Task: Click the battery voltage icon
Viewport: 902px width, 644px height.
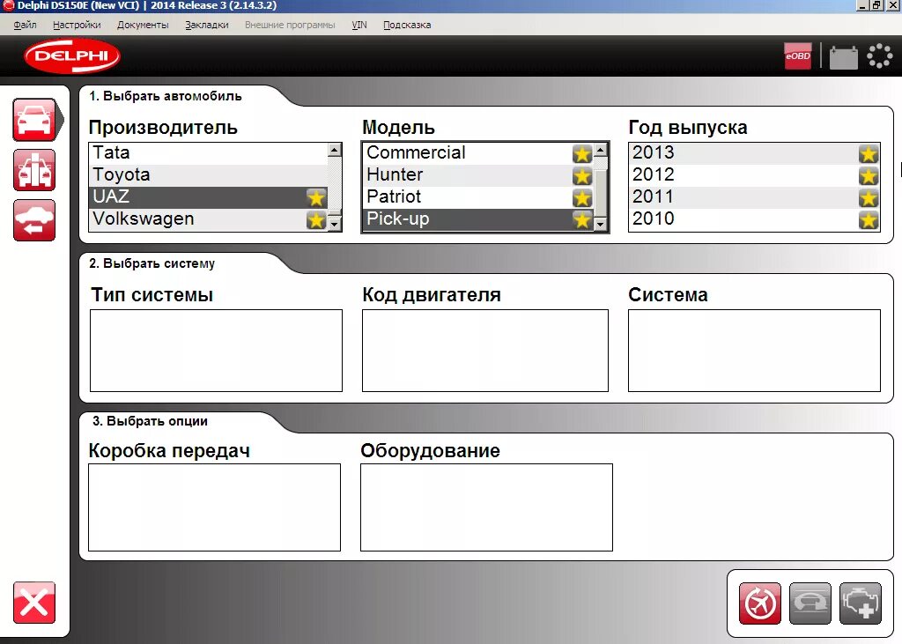Action: [843, 57]
